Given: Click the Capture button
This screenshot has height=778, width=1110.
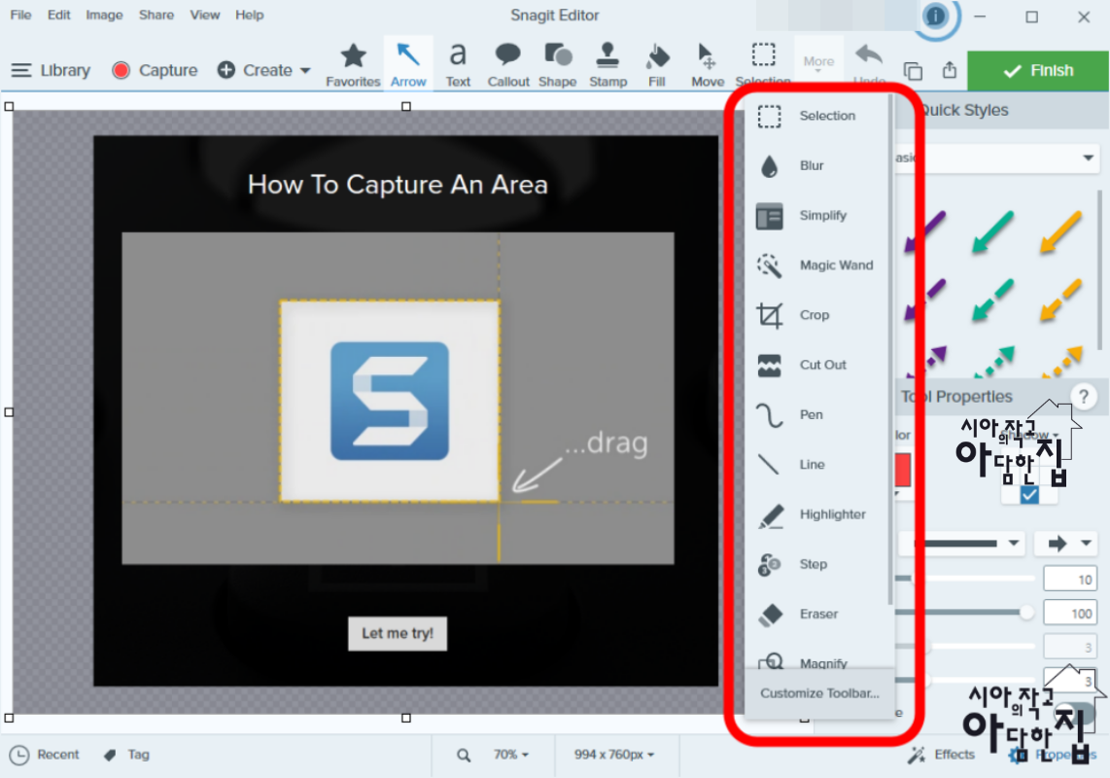Looking at the screenshot, I should coord(156,70).
